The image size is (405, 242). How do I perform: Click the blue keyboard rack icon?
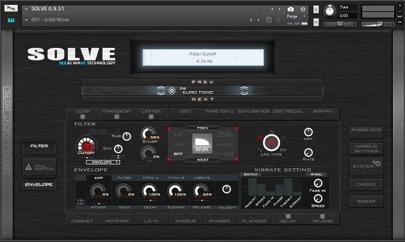pos(11,20)
